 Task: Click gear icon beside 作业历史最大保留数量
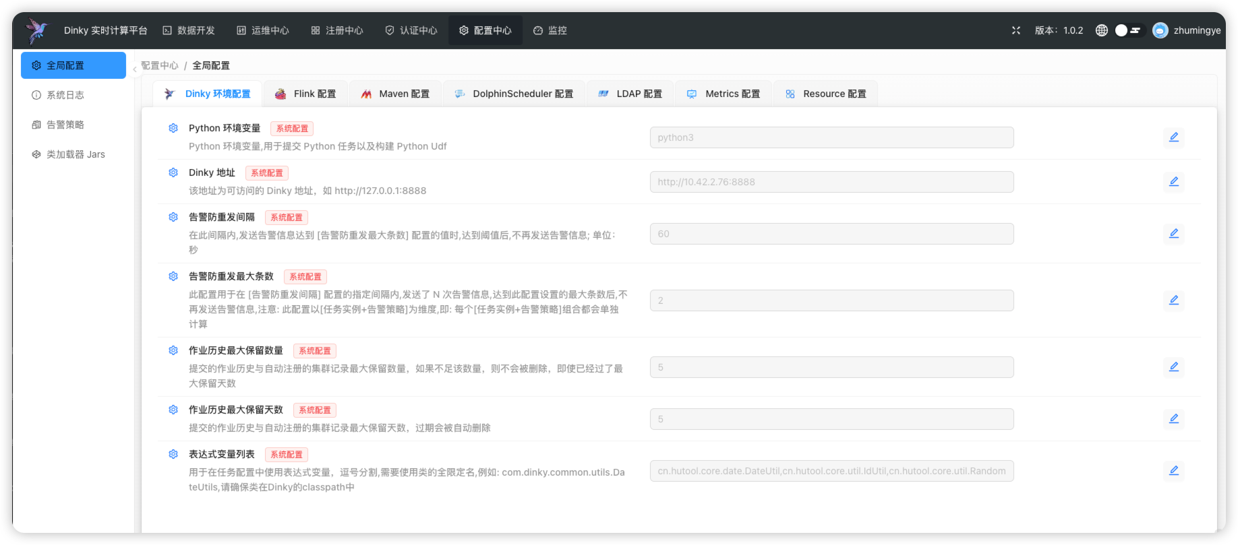click(173, 350)
